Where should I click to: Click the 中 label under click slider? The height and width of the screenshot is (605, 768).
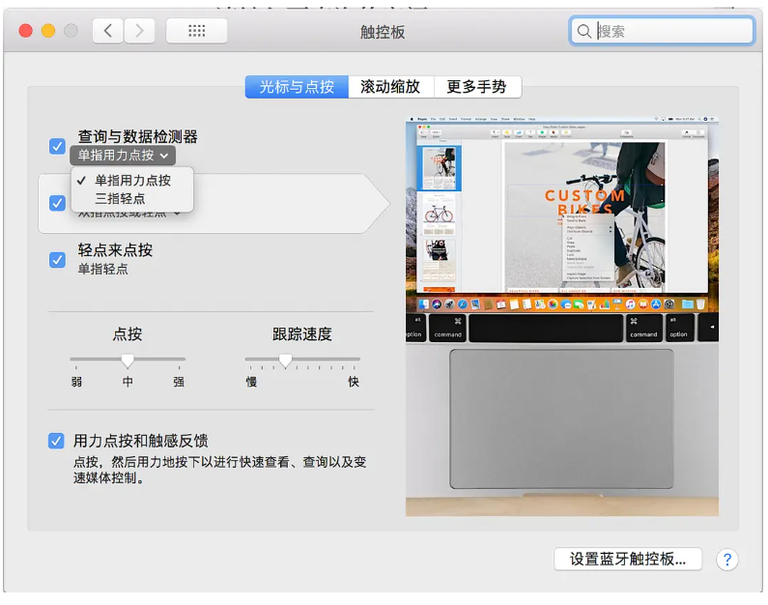tap(128, 382)
